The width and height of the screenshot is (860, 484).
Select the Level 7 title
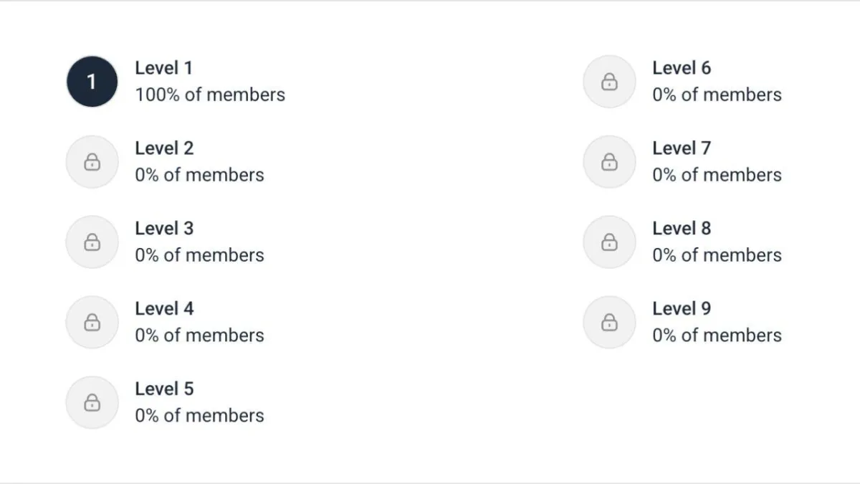[682, 148]
